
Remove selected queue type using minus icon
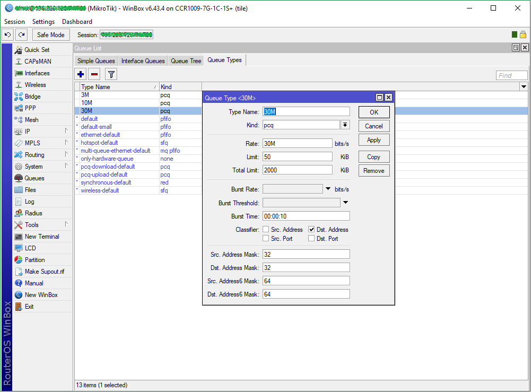(x=94, y=74)
